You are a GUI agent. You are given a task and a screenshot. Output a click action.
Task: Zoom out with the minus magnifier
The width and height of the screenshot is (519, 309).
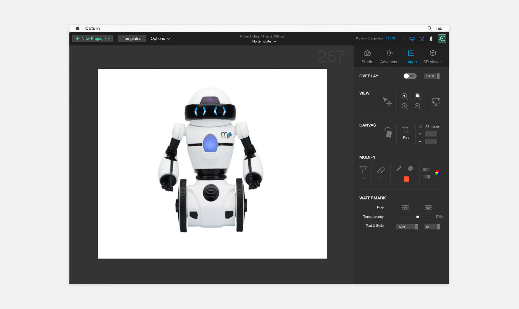click(x=418, y=106)
